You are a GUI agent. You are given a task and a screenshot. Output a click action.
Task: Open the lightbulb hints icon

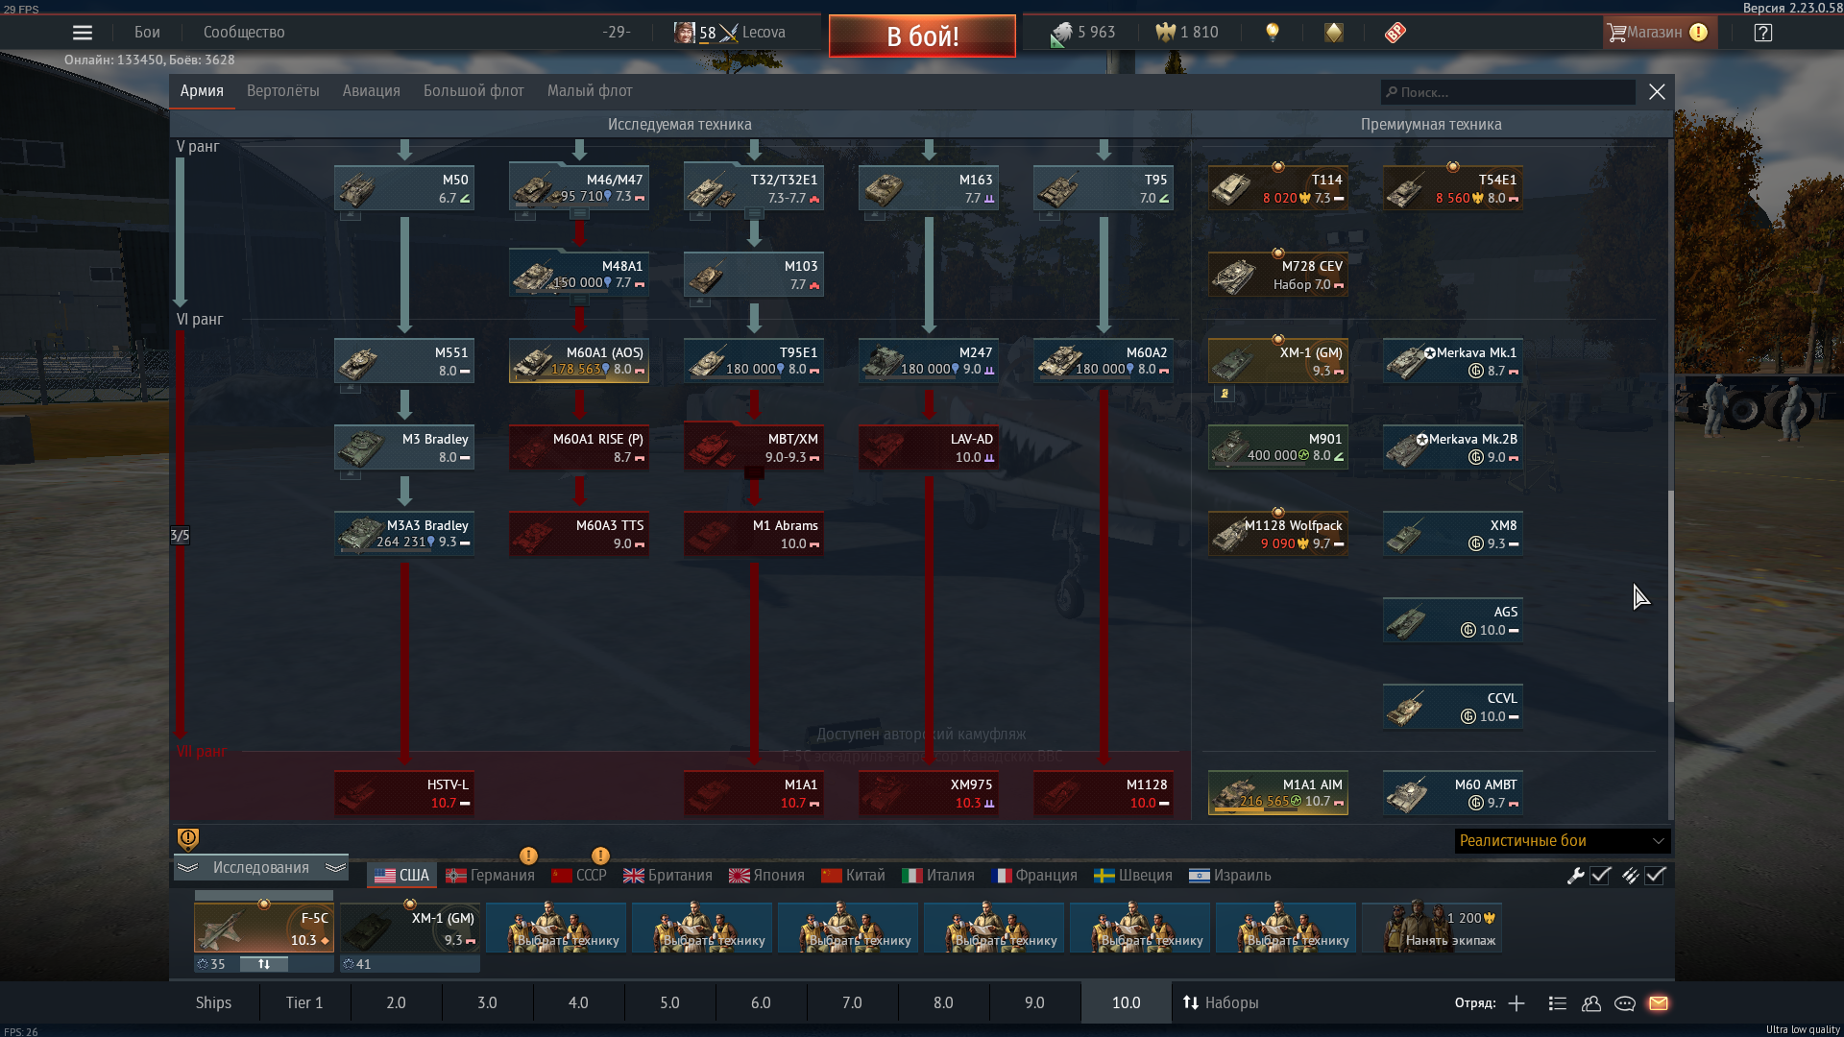pos(1273,33)
